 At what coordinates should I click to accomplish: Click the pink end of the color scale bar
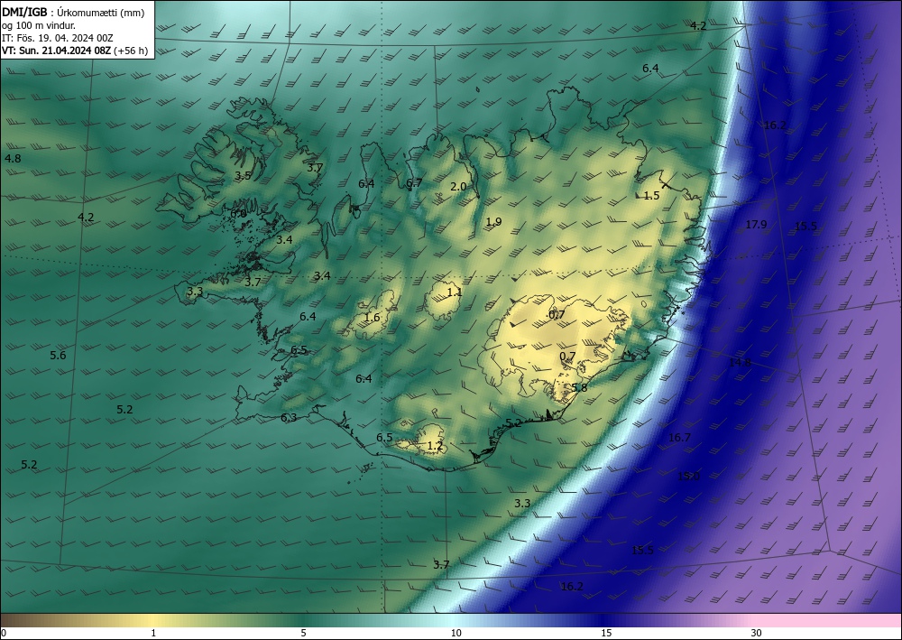tap(828, 620)
